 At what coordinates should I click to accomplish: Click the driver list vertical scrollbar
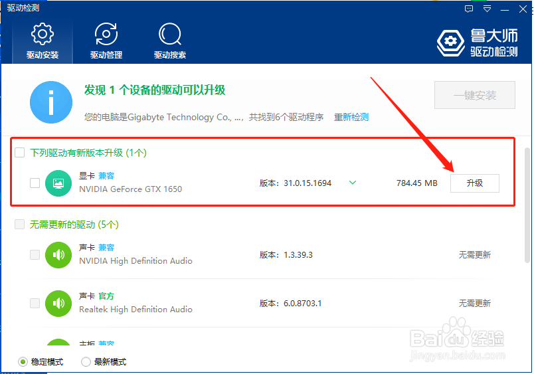coord(527,205)
